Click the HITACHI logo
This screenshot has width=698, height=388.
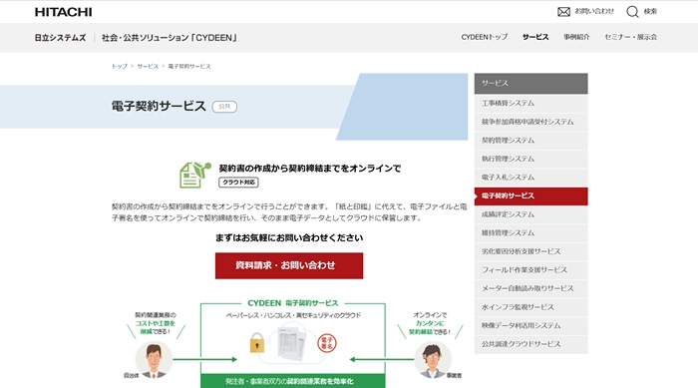pos(63,12)
